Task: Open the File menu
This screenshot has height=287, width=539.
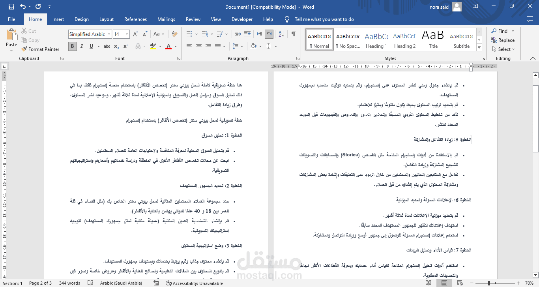Action: point(11,19)
